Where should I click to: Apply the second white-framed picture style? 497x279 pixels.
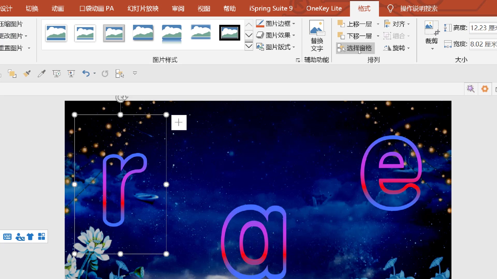(x=85, y=33)
